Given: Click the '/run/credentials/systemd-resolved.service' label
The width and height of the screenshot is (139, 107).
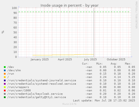Looking at the screenshot, I should coord(42,84).
